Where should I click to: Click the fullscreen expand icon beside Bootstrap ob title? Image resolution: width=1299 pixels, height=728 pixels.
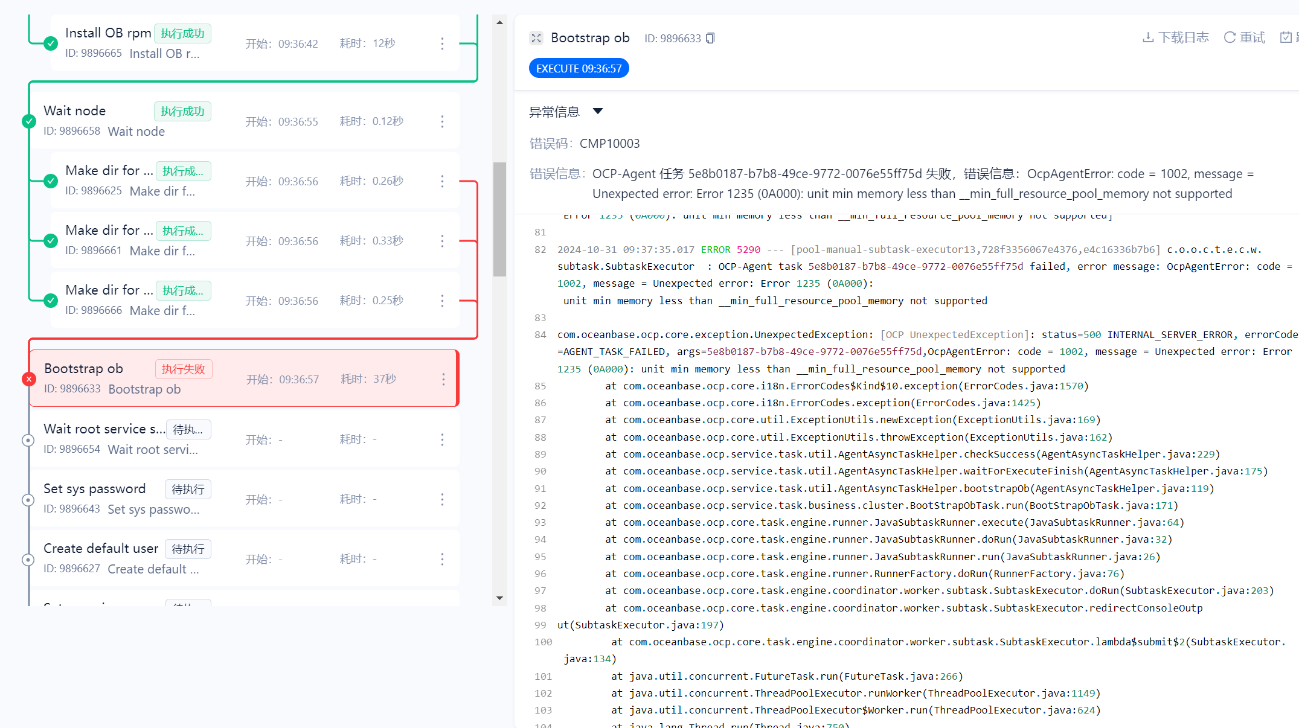(536, 38)
